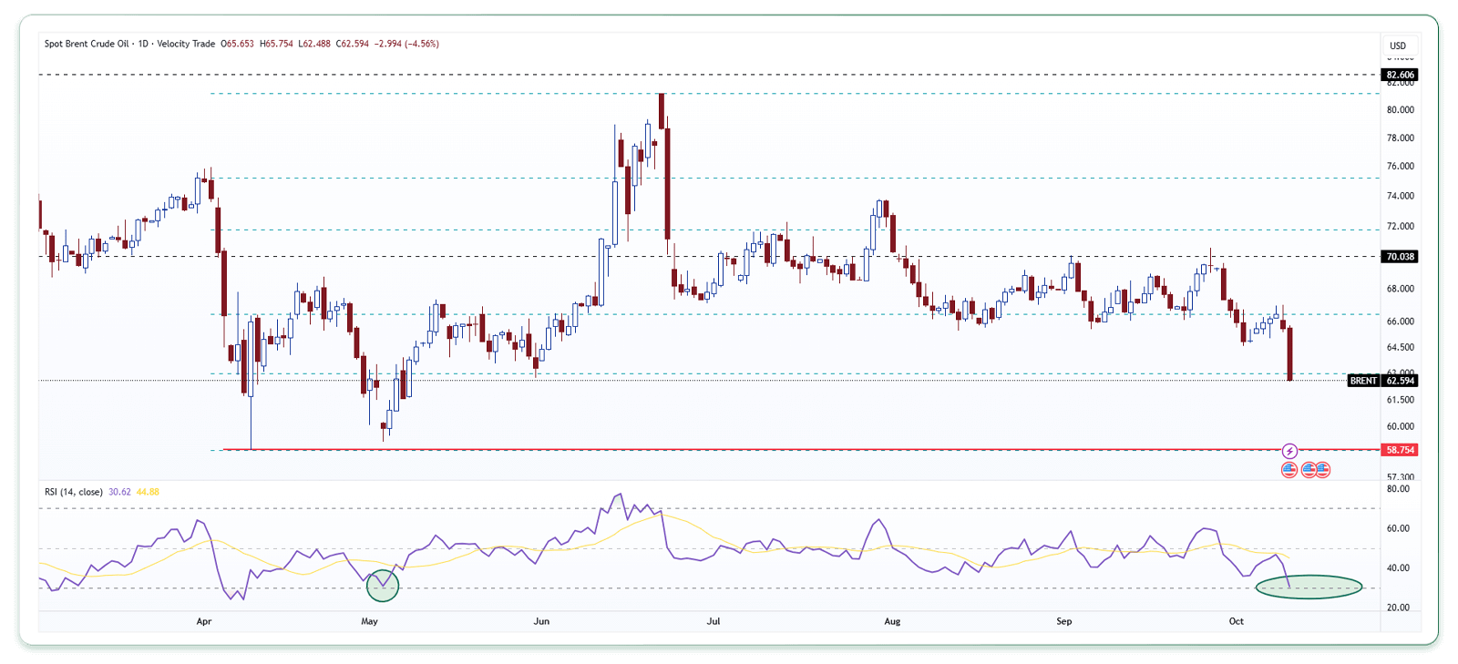Screen dimensions: 1458x664
Task: Click the Oct label on time axis
Action: (1236, 621)
